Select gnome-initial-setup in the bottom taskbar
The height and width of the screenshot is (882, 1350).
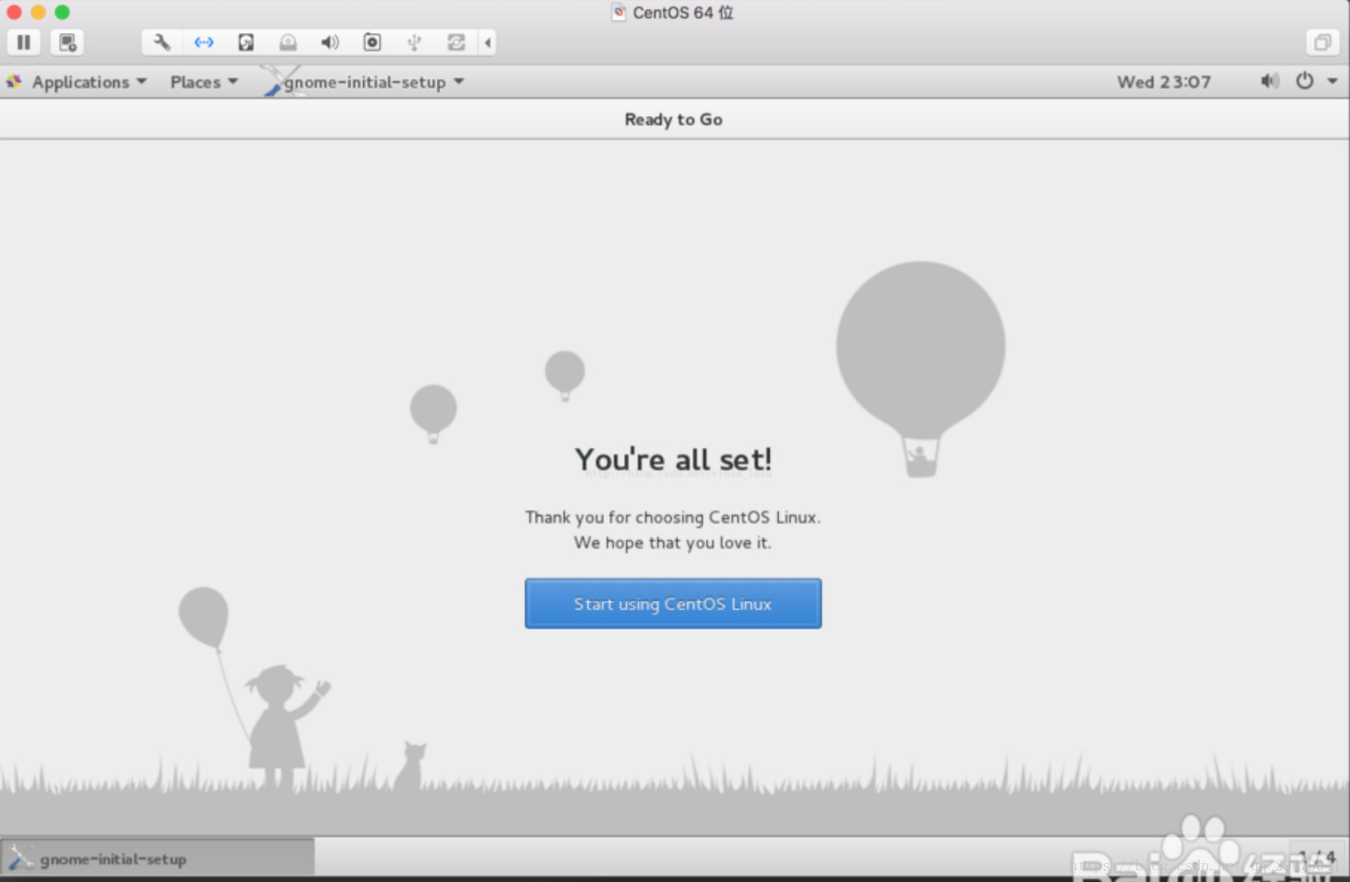pyautogui.click(x=158, y=858)
